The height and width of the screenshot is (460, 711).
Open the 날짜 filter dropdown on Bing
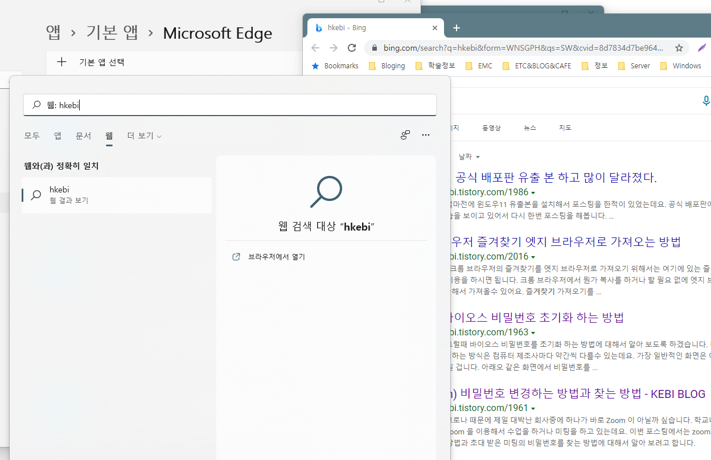[468, 156]
